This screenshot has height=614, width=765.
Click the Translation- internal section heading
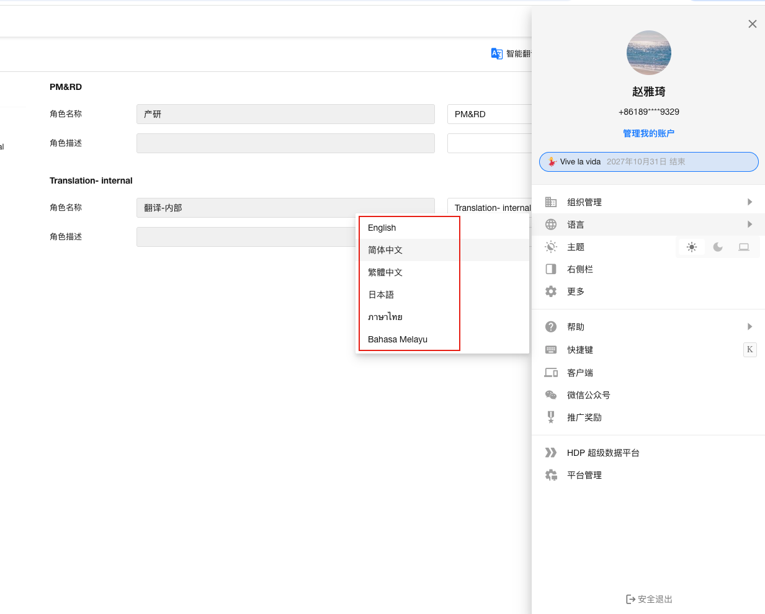pyautogui.click(x=91, y=180)
